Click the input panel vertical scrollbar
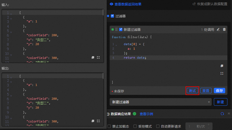232x130 pixels. (103, 12)
